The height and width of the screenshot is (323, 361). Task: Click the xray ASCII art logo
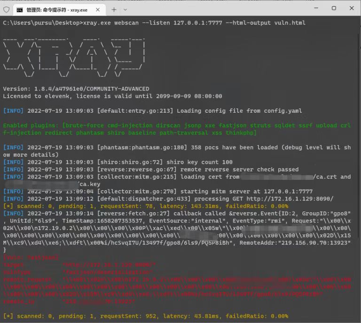pyautogui.click(x=74, y=57)
